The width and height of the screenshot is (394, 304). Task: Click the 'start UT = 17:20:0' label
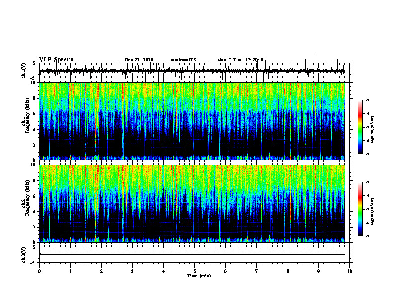(x=240, y=60)
